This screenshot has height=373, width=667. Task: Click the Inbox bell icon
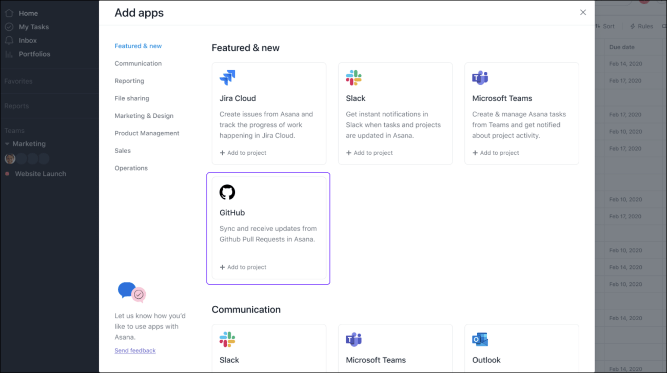pos(9,40)
